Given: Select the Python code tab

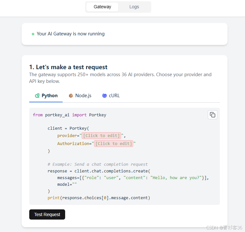Looking at the screenshot, I should tap(46, 96).
